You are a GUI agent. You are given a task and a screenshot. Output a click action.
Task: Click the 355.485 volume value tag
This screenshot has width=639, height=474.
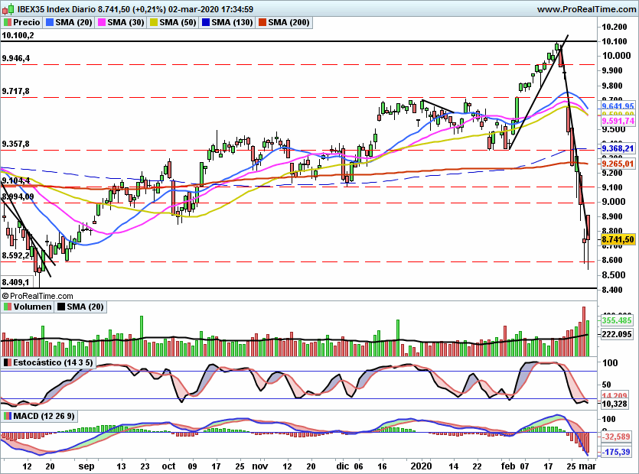[x=617, y=320]
